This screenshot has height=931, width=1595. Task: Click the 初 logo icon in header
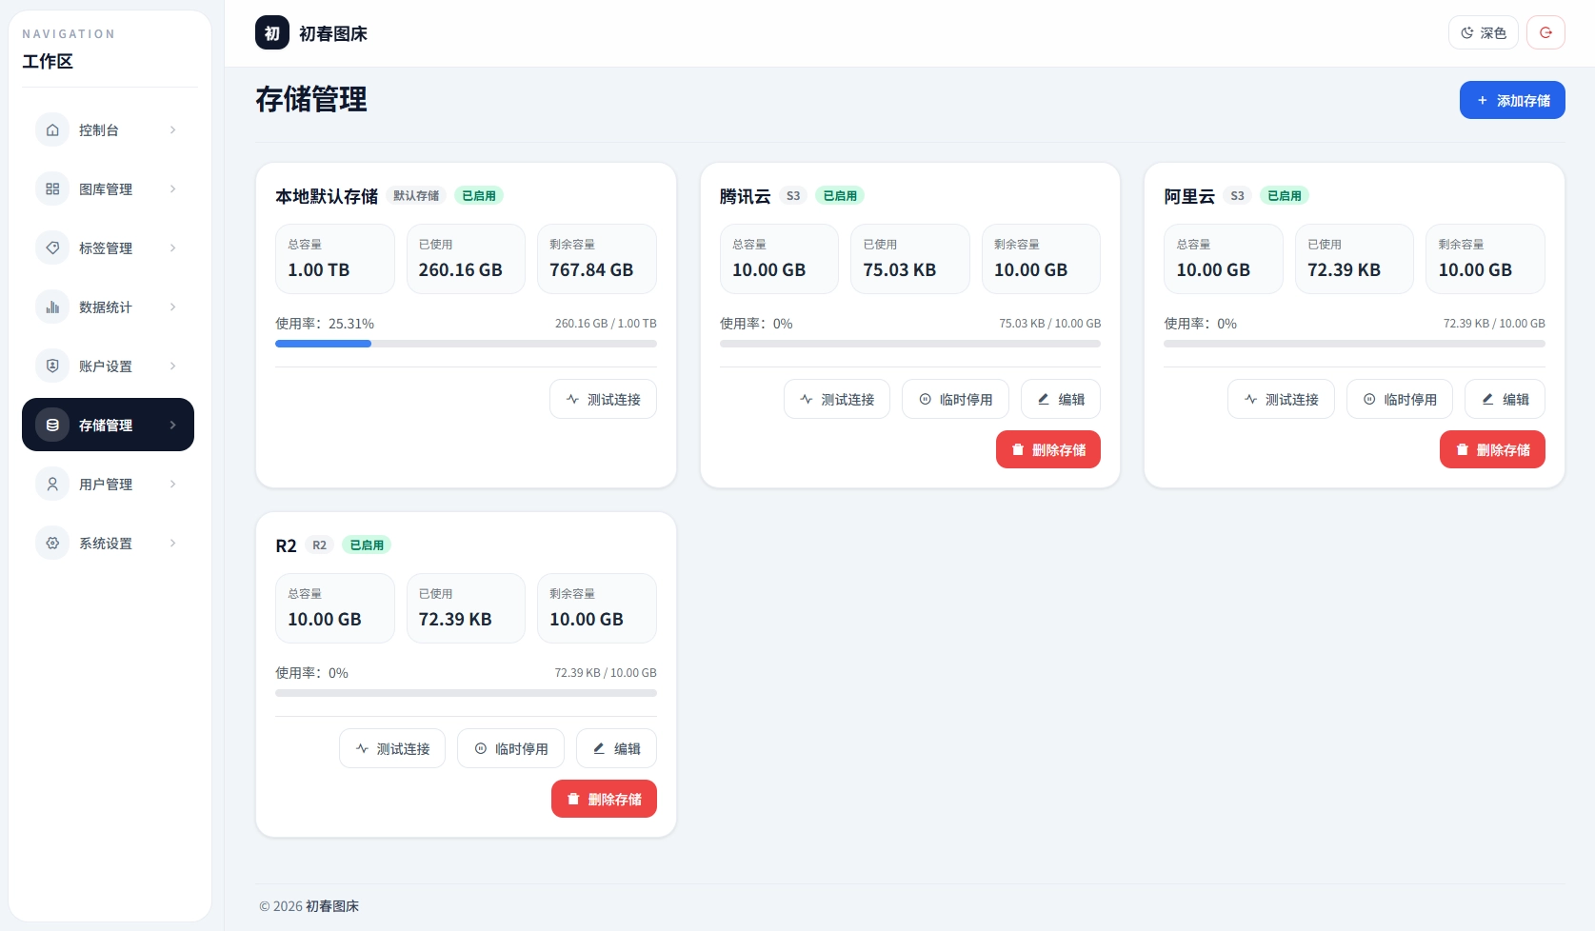(x=272, y=33)
